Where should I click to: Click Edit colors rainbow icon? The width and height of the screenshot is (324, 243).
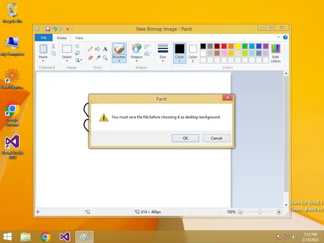click(x=276, y=49)
